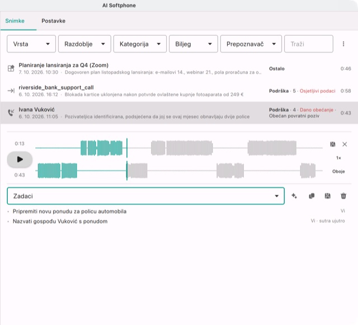Save the audio with the player's disk icon
The height and width of the screenshot is (325, 358).
click(333, 144)
